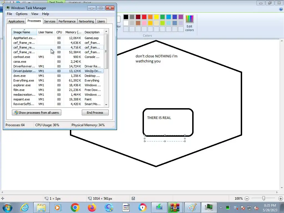This screenshot has height=213, width=284.
Task: Sort processes by Memory column
Action: pyautogui.click(x=73, y=32)
